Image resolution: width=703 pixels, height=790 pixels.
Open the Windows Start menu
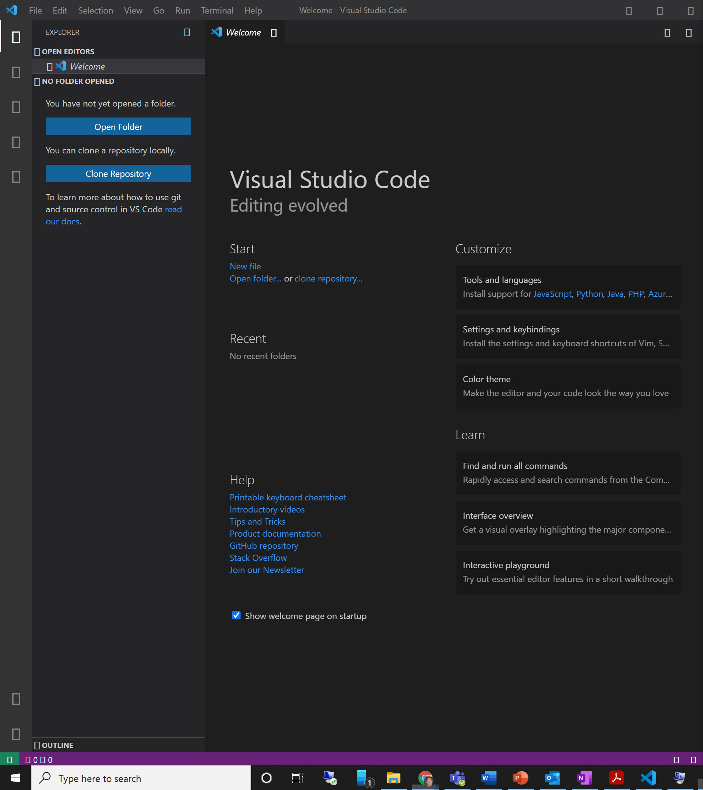coord(15,778)
